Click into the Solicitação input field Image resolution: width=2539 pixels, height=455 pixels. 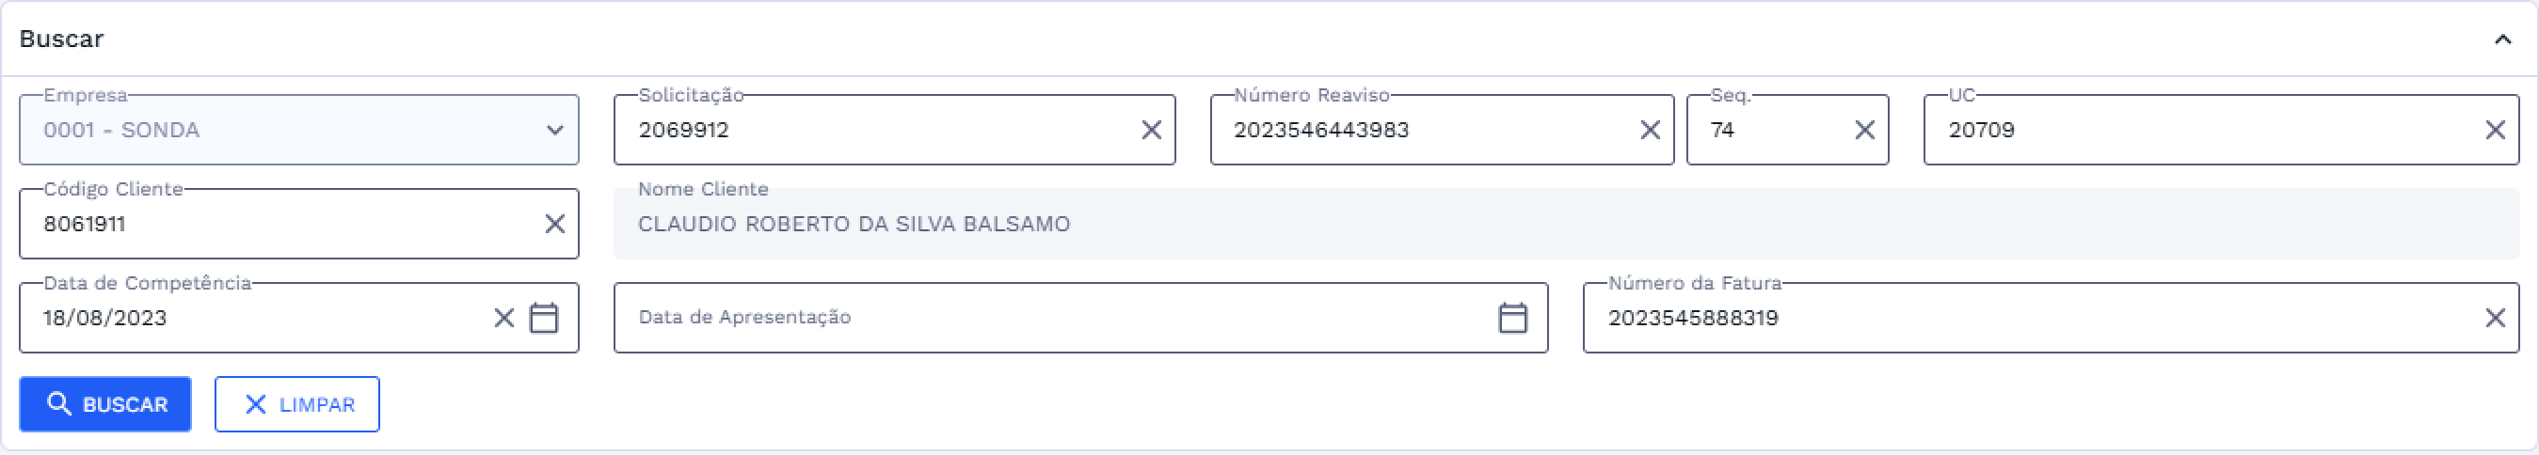(x=877, y=130)
